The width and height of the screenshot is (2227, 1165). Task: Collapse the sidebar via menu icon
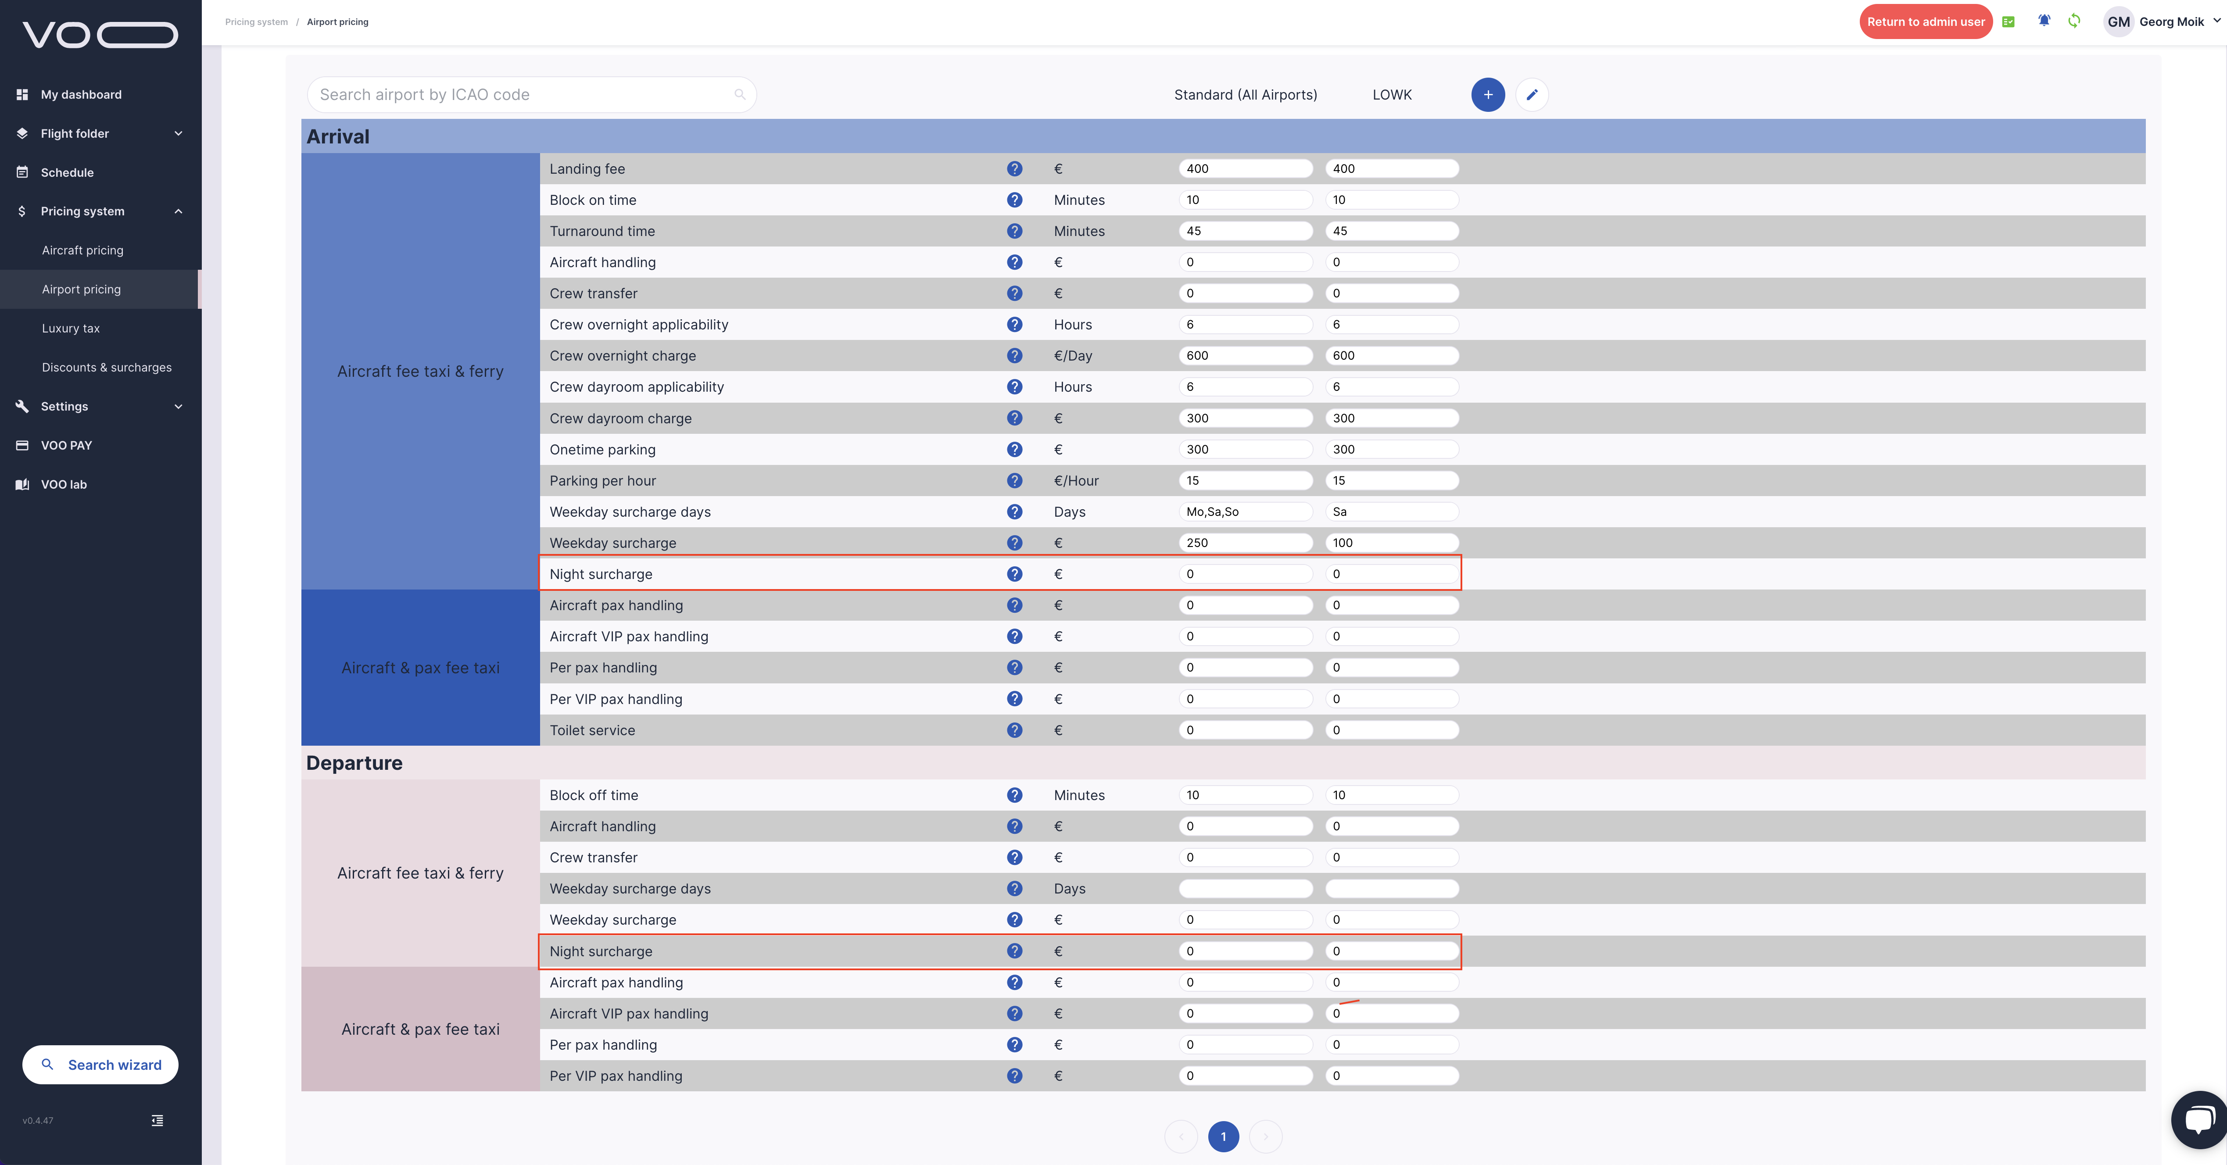pos(158,1120)
